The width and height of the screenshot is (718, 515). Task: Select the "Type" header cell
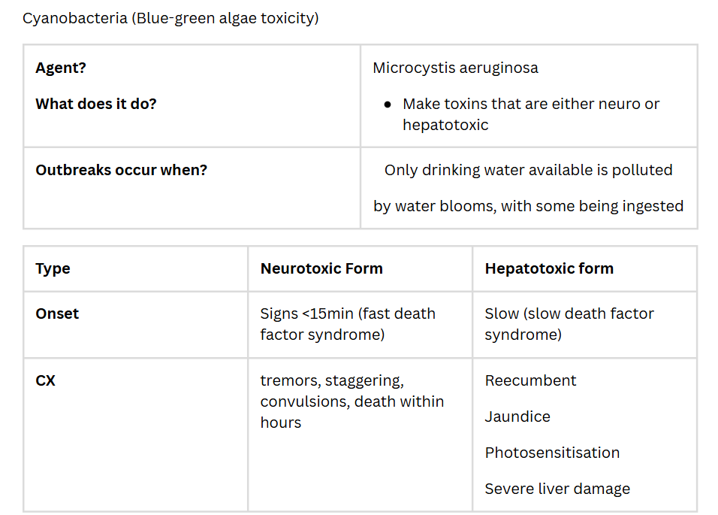[53, 268]
